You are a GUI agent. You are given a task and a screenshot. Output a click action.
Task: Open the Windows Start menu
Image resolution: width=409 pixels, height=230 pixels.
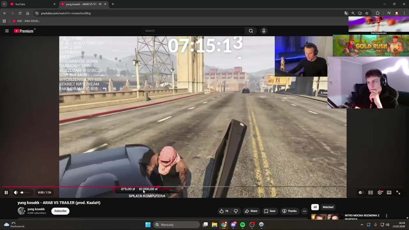point(148,225)
